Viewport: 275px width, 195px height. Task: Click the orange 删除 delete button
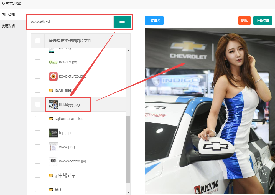(x=245, y=21)
